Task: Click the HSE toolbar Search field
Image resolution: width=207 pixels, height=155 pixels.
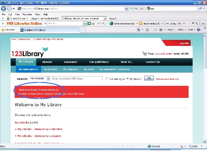Action: [x=65, y=24]
